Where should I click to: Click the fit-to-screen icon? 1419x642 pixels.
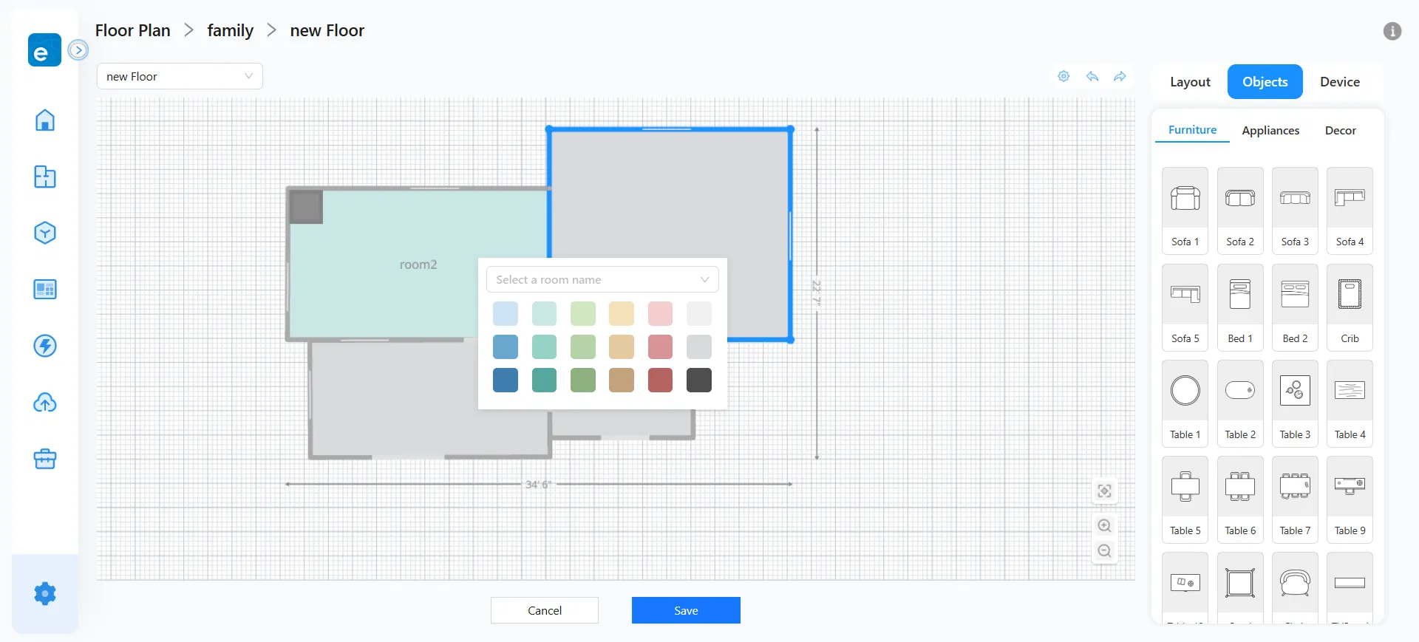1104,491
